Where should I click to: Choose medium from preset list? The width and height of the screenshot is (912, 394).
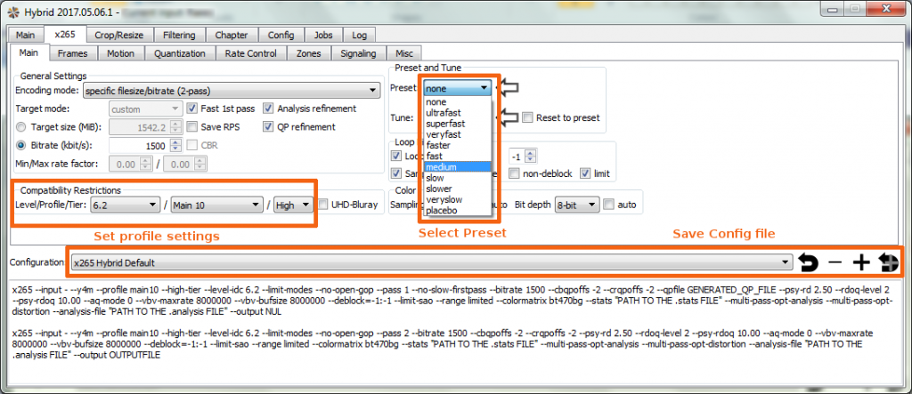(x=458, y=167)
